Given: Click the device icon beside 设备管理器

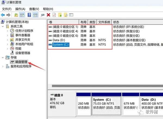Looking at the screenshot, I should tap(12, 53).
